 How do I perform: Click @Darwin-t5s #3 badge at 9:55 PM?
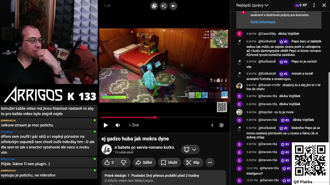pyautogui.click(x=285, y=160)
